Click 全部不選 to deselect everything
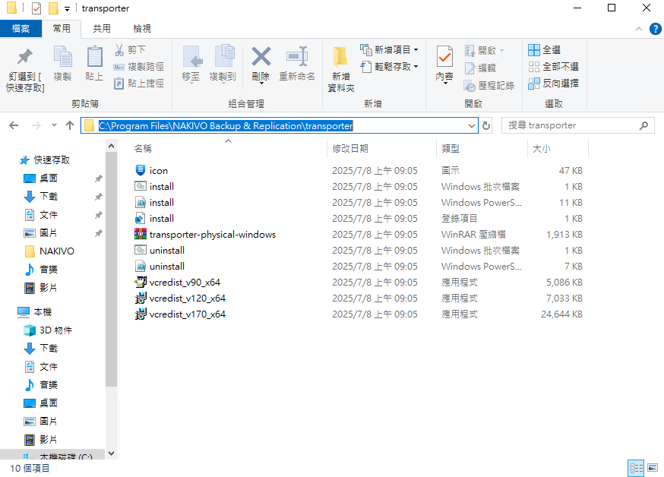Viewport: 664px width, 477px height. [x=553, y=66]
